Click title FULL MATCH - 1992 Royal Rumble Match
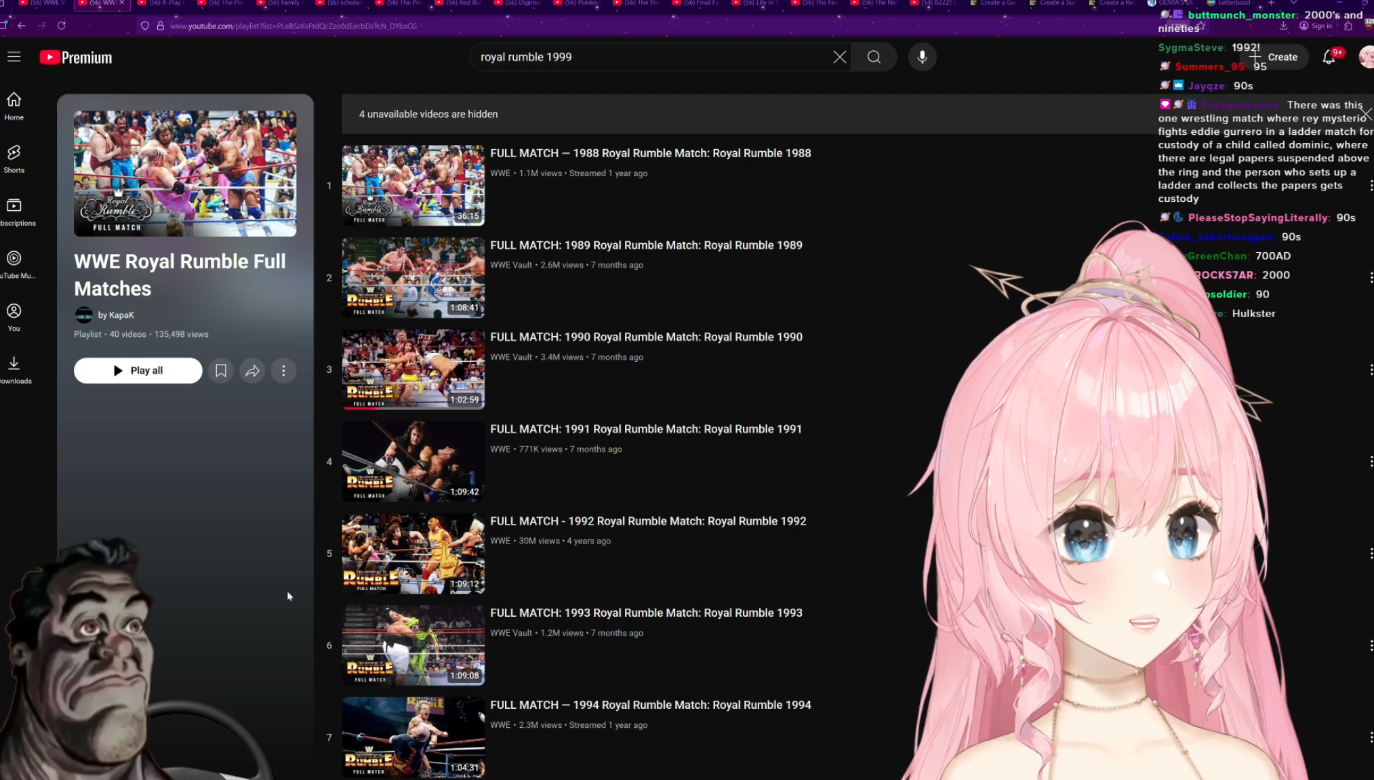The image size is (1374, 780). coord(648,521)
